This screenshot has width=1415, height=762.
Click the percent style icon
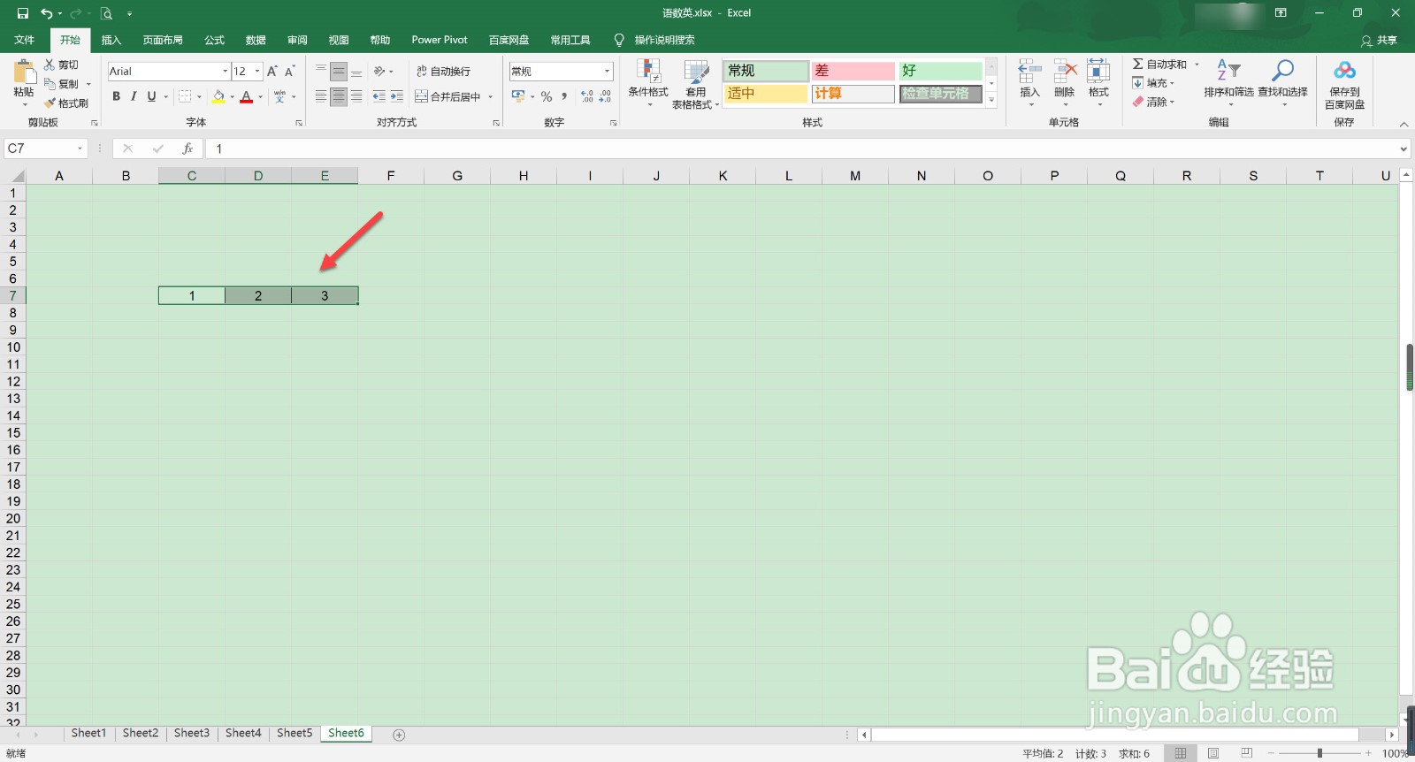click(547, 96)
